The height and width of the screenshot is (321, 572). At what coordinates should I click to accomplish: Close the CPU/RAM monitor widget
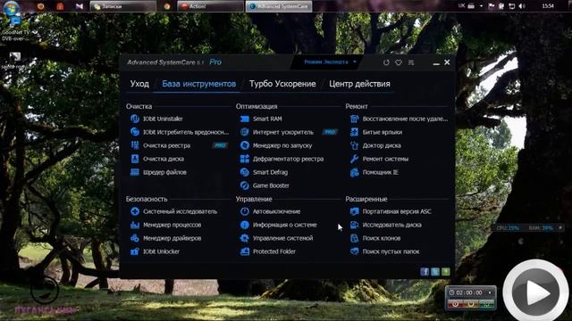560,228
